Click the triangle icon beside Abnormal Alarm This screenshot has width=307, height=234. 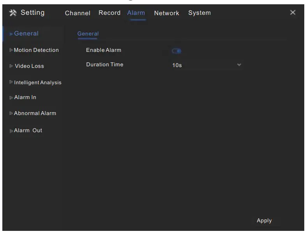11,113
